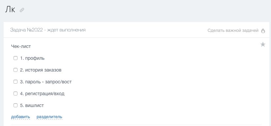
Task: Mark '4. регистрация/вход' checkbox as done
Action: [15, 94]
